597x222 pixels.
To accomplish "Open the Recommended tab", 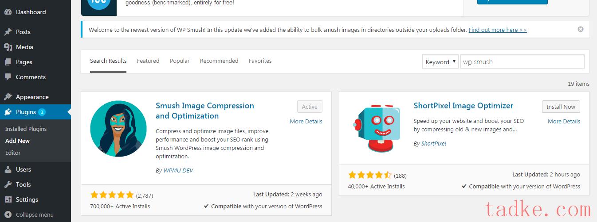I will [219, 61].
